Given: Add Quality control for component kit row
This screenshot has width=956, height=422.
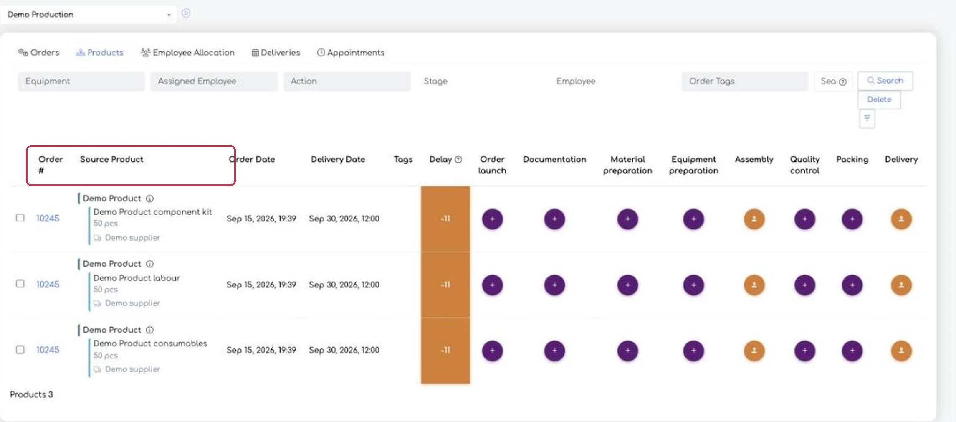Looking at the screenshot, I should pos(804,219).
